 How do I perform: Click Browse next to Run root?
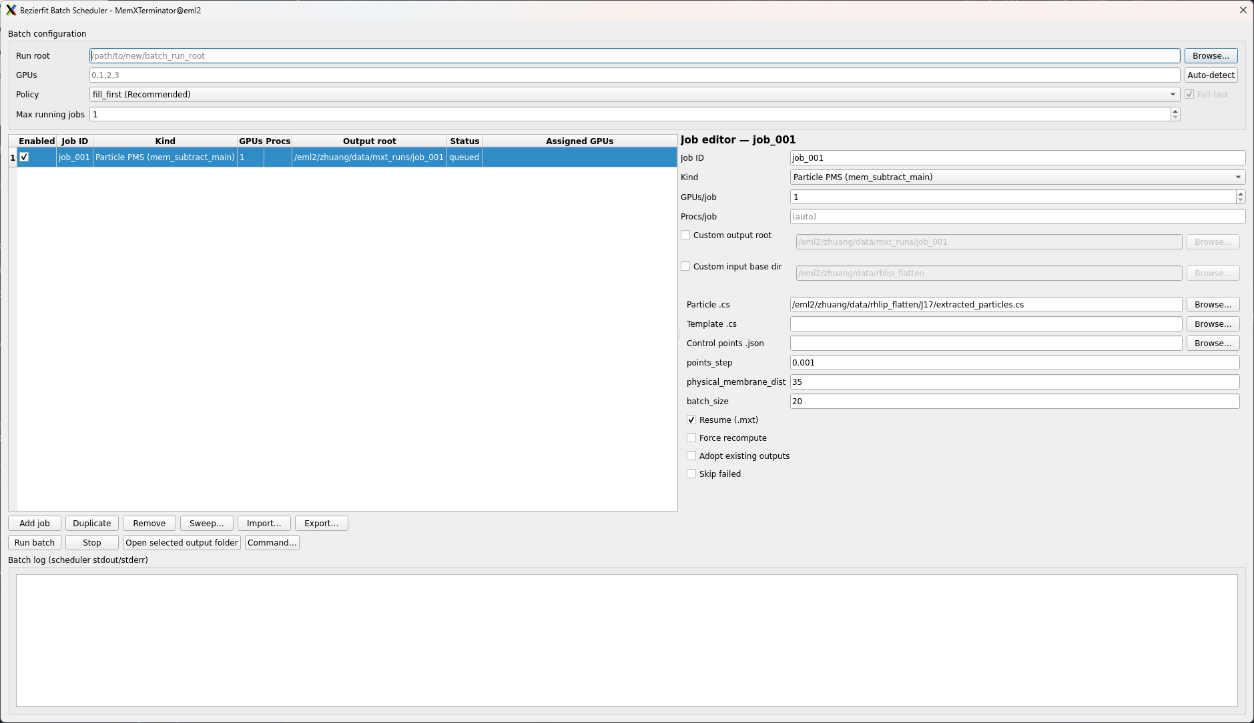1211,55
